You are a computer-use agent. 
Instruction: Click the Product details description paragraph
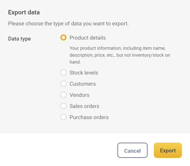pyautogui.click(x=120, y=55)
